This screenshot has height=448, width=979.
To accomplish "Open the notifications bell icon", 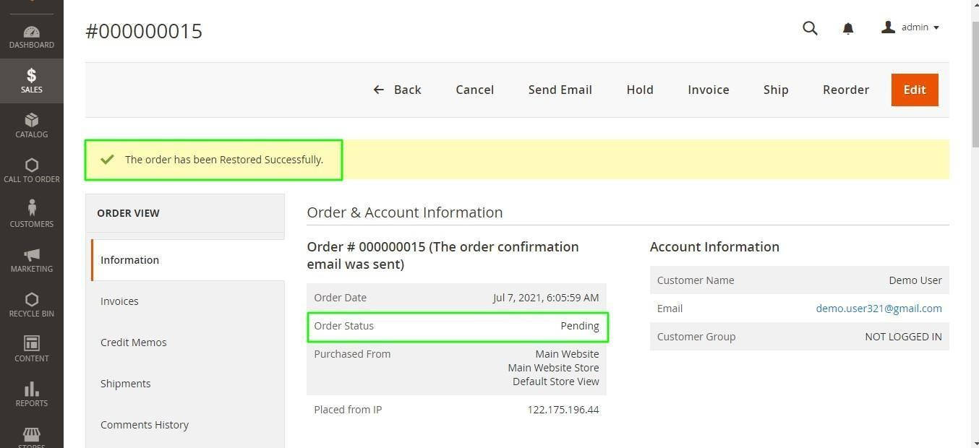I will [x=848, y=28].
